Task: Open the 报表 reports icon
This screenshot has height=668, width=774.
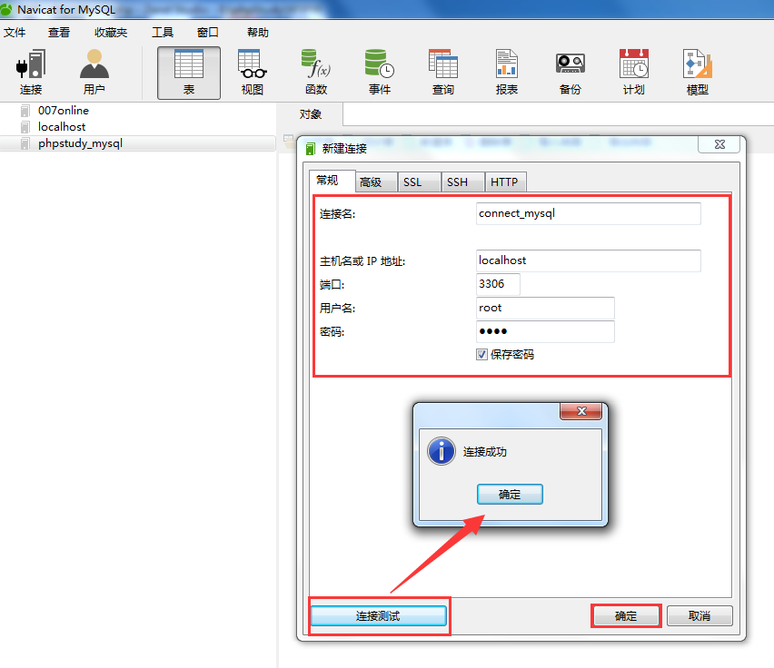Action: click(x=506, y=73)
